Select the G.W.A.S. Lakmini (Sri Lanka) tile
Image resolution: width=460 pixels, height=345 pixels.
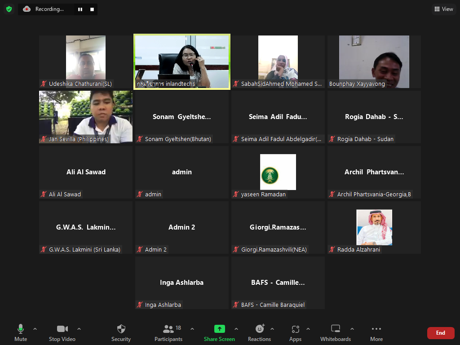tap(86, 227)
